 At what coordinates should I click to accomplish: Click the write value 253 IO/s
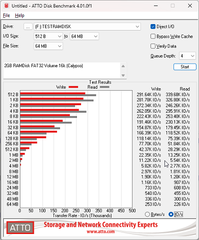click(x=153, y=204)
